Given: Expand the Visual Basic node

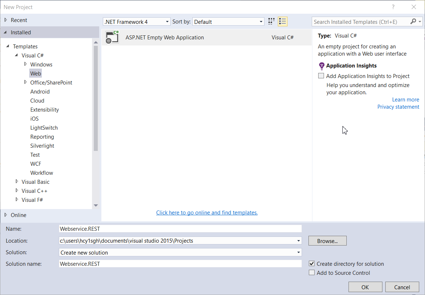Looking at the screenshot, I should point(17,181).
